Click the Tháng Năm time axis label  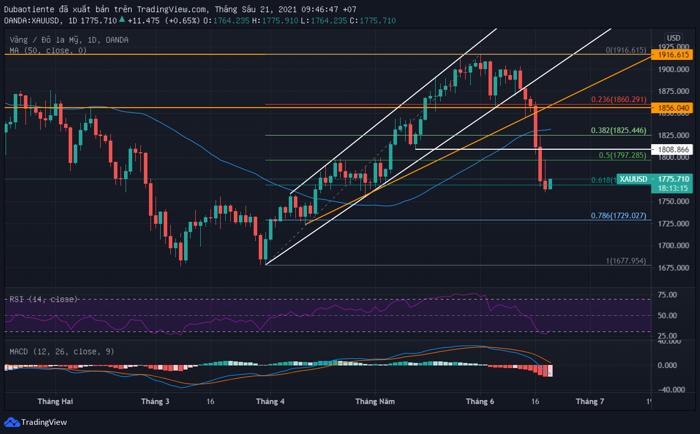click(375, 402)
